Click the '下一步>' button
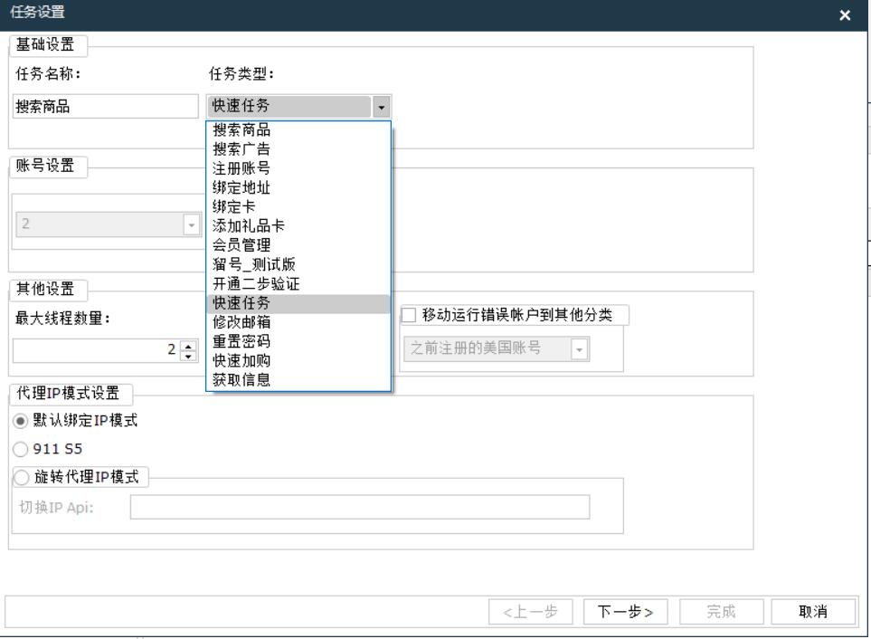This screenshot has width=871, height=639. click(x=625, y=612)
